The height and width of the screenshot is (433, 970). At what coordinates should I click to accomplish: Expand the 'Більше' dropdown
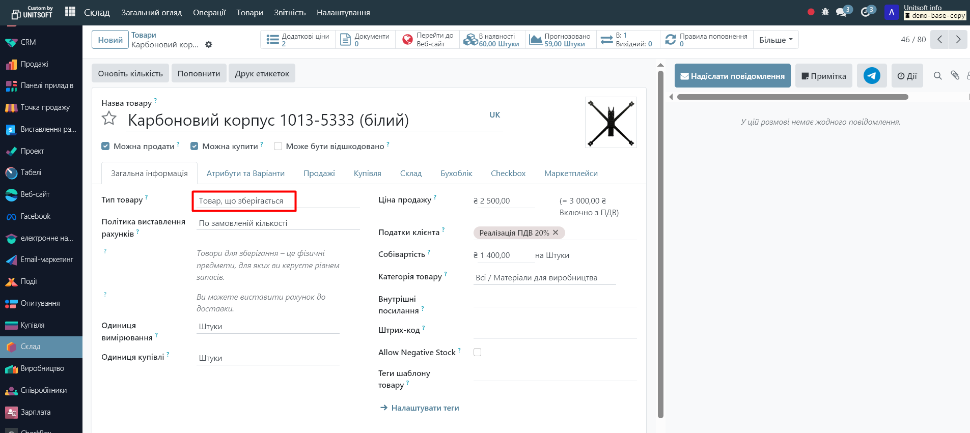click(775, 40)
